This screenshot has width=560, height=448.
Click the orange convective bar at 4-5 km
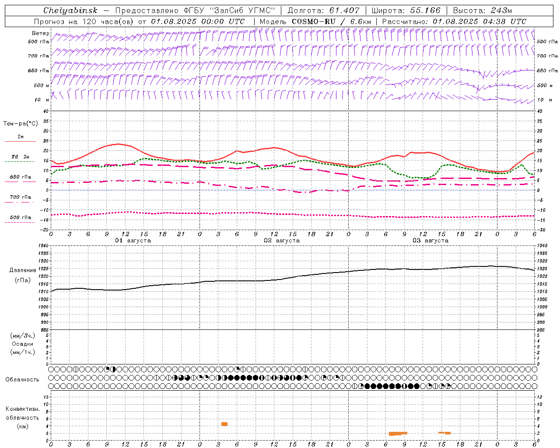click(x=224, y=424)
